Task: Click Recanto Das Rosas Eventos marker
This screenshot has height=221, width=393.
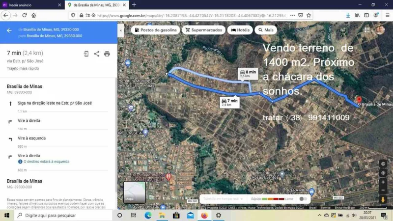Action: (x=282, y=174)
